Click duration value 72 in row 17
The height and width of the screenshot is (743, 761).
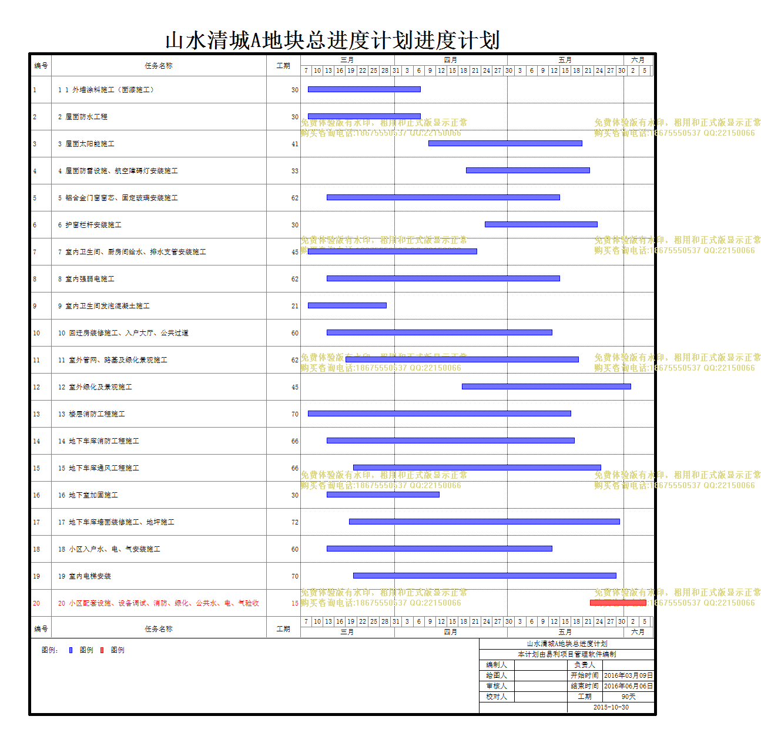[295, 522]
